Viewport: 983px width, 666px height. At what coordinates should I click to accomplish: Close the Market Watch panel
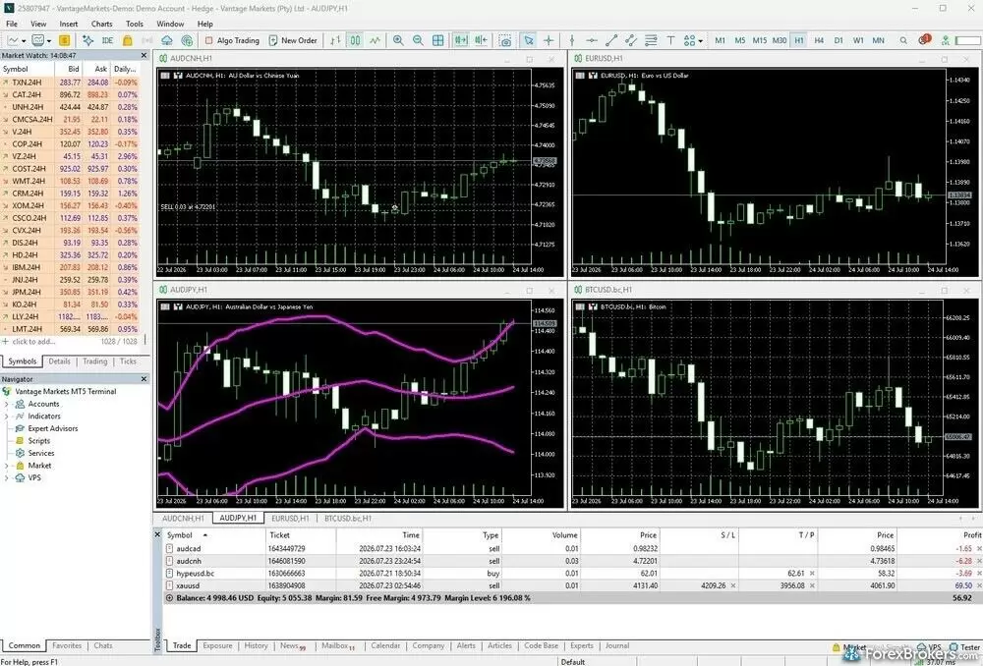click(144, 55)
